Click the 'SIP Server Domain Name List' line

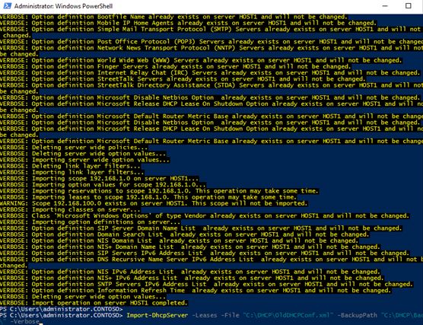[x=201, y=228]
